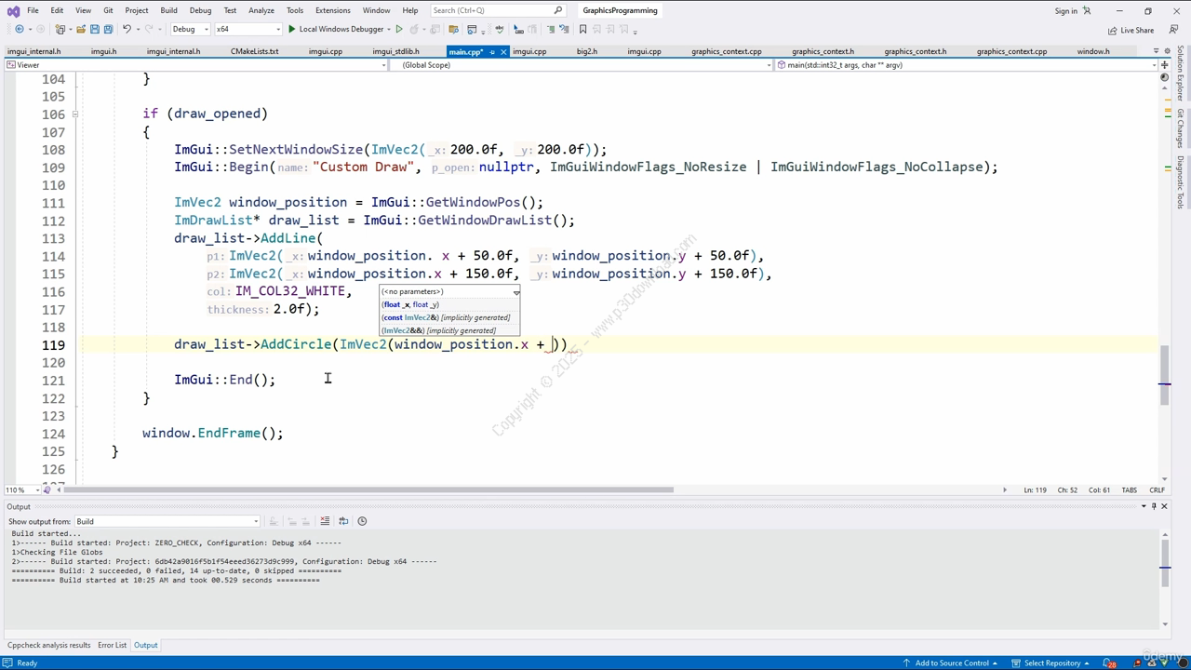Click Select Repository in status bar
Image resolution: width=1191 pixels, height=670 pixels.
click(x=1051, y=663)
